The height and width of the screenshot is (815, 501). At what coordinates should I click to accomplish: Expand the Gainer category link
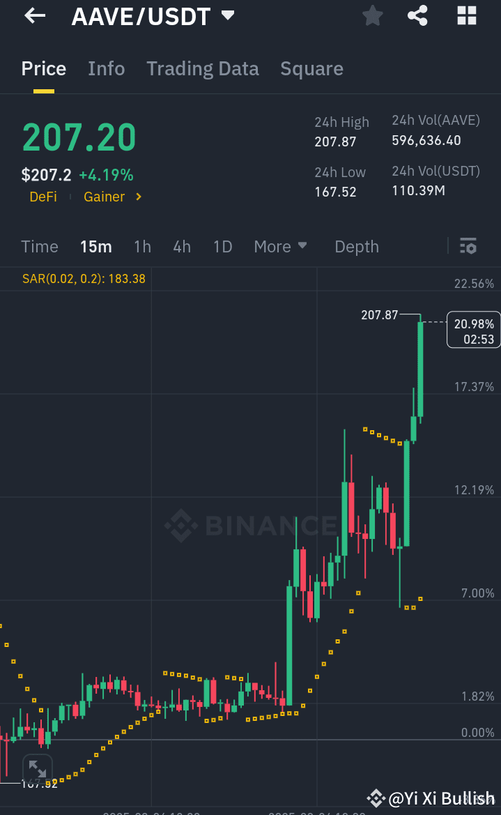pos(112,197)
